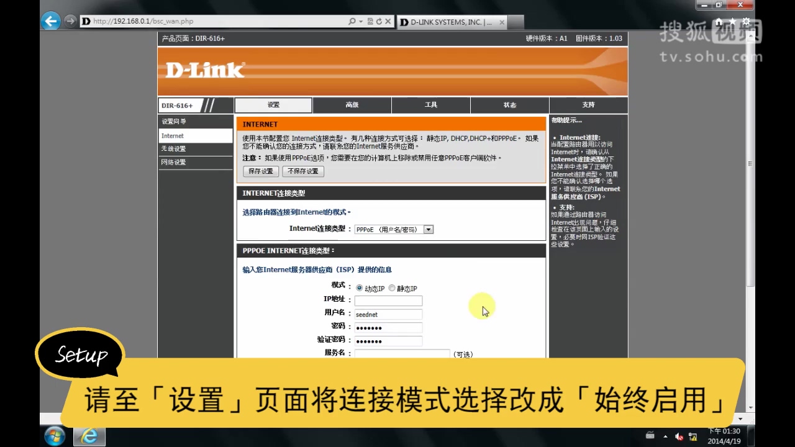Open the Windows Start orb
The width and height of the screenshot is (795, 447).
(x=55, y=436)
